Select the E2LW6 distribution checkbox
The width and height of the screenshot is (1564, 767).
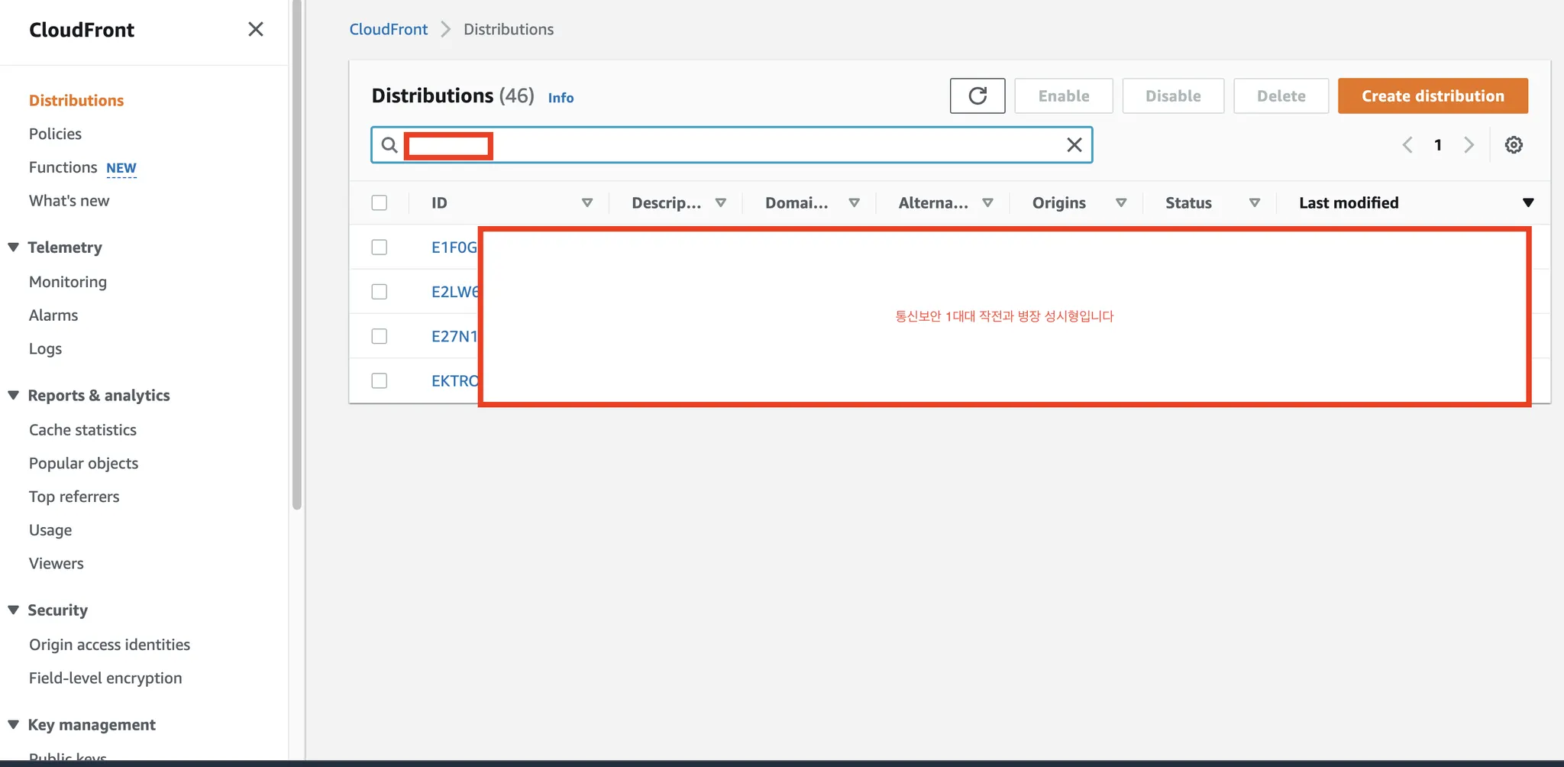380,291
